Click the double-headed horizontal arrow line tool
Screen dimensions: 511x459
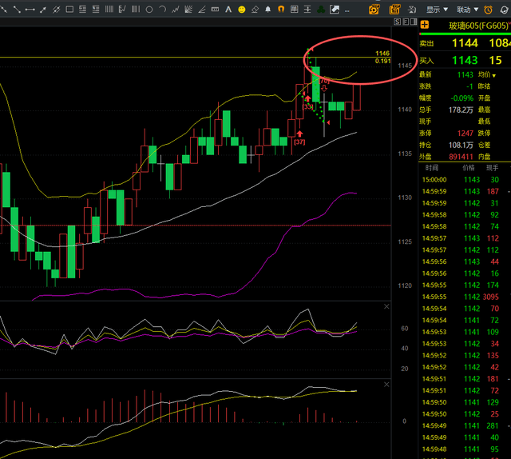pyautogui.click(x=30, y=9)
